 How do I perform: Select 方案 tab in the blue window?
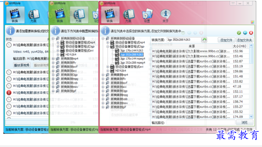[x=34, y=16]
